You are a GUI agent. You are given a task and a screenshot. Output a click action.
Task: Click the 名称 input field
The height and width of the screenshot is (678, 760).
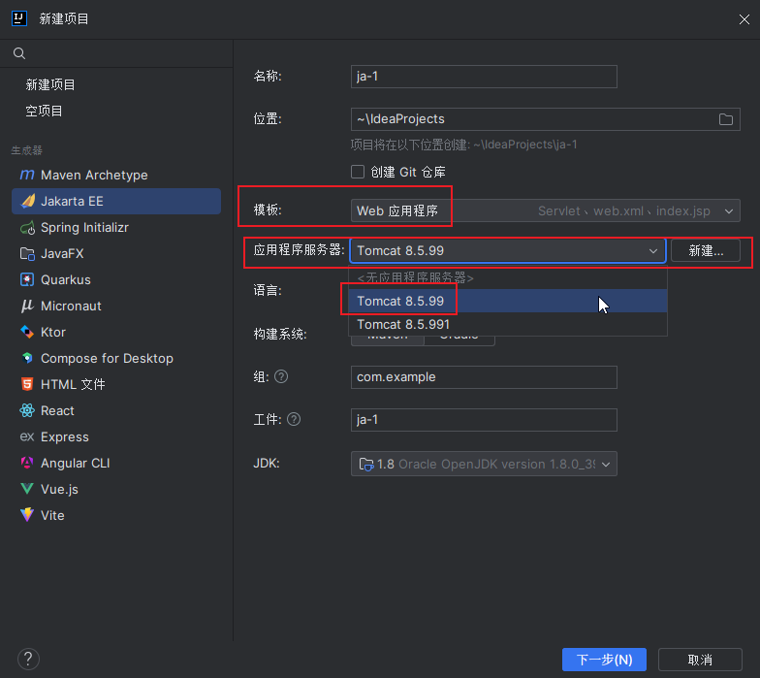484,77
